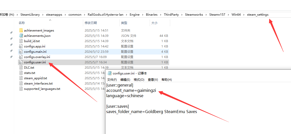Viewport: 291px width, 134px height.
Task: Open the 格式(O) menu in Notepad
Action: coord(139,80)
